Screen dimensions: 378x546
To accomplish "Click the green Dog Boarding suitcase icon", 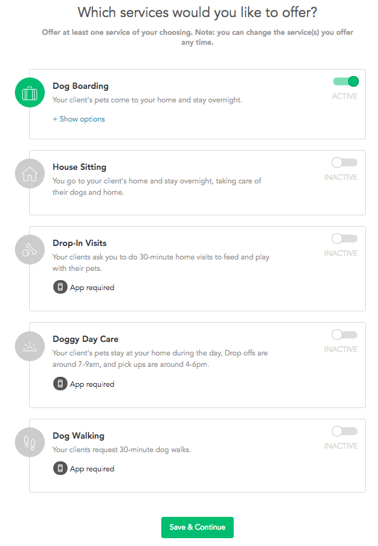I will pyautogui.click(x=30, y=92).
